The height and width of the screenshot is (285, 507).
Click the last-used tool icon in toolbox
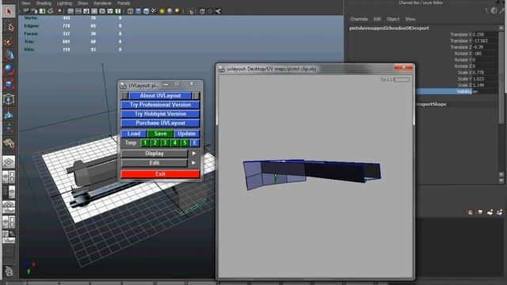pos(9,143)
